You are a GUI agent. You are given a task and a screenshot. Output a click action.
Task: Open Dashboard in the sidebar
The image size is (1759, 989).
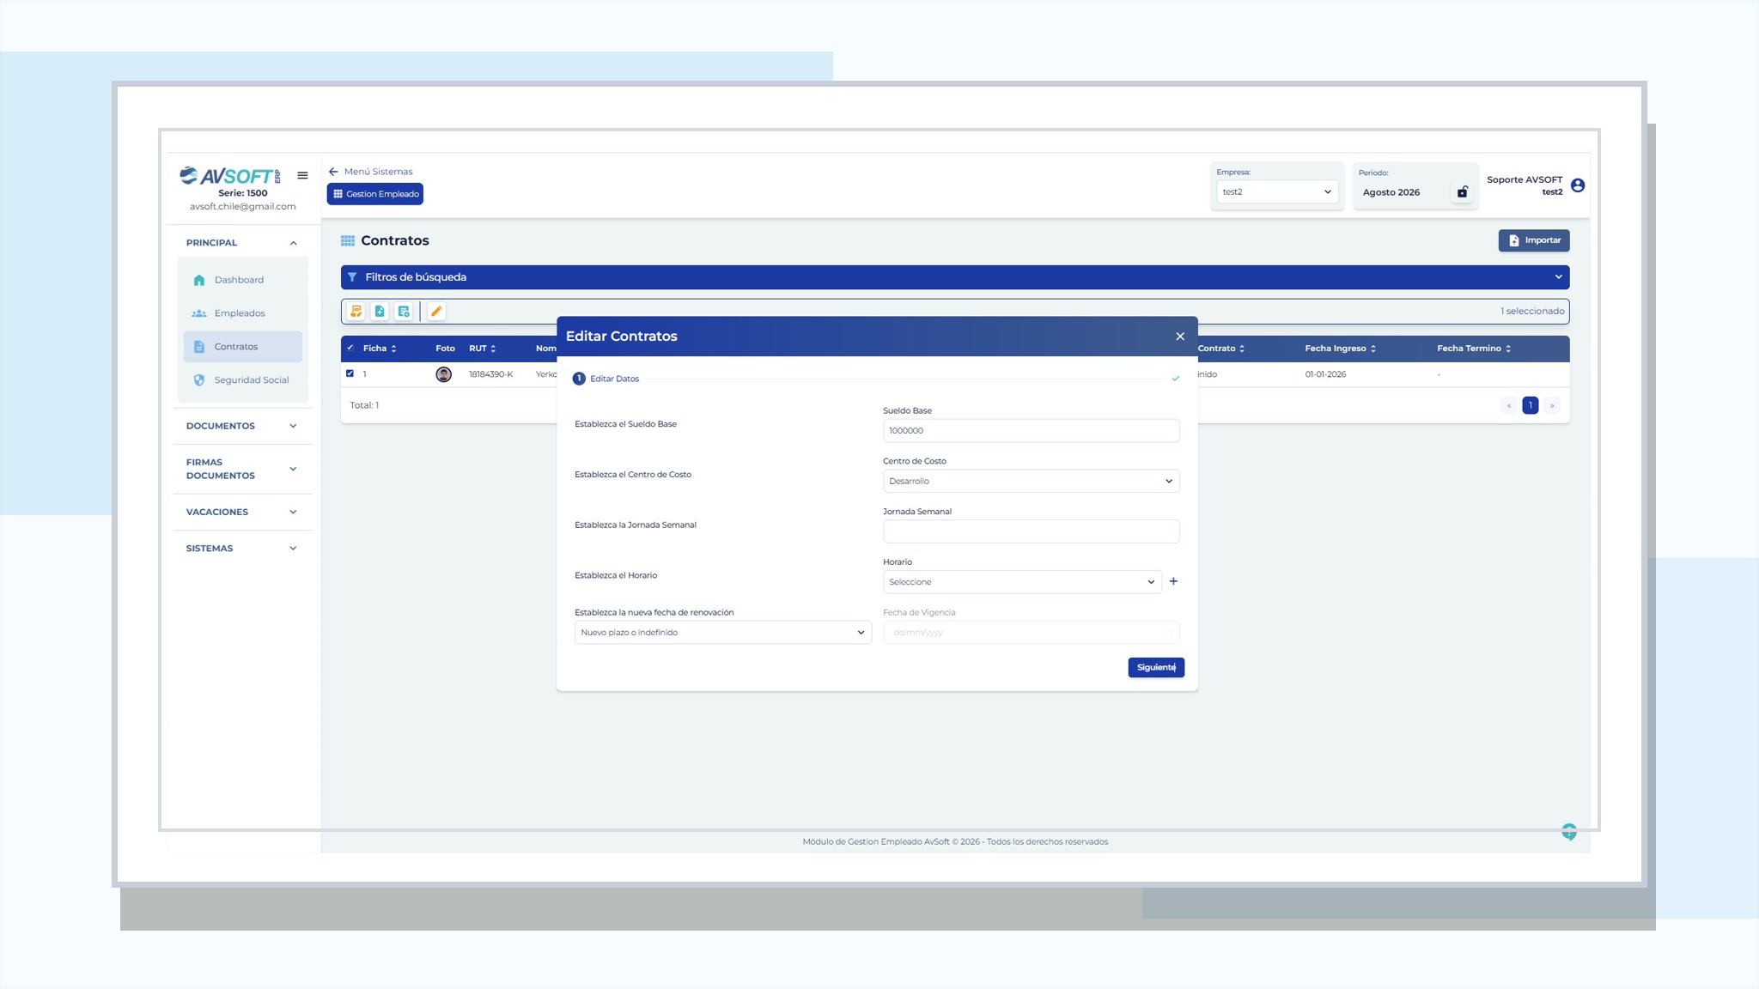242,280
